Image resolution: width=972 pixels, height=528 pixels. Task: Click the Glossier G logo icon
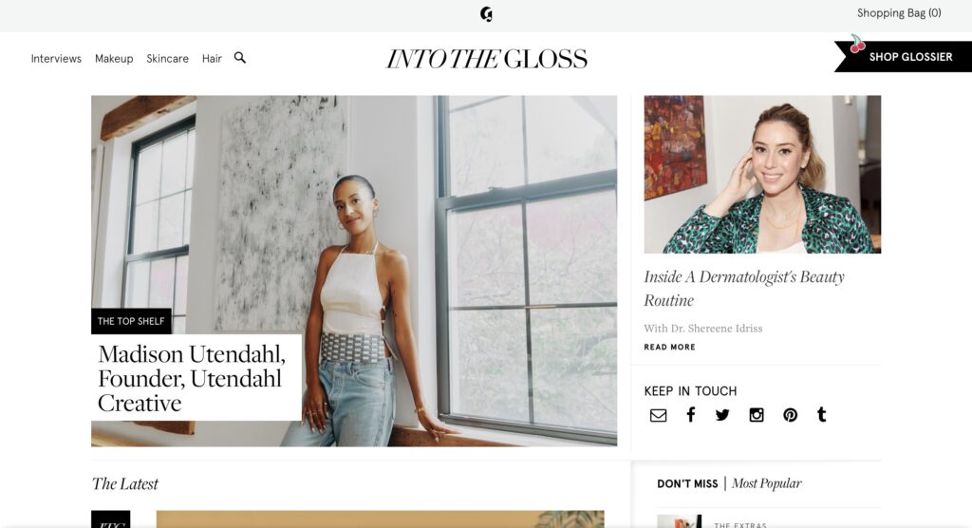tap(487, 14)
